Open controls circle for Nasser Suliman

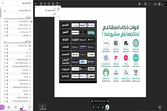(5, 25)
